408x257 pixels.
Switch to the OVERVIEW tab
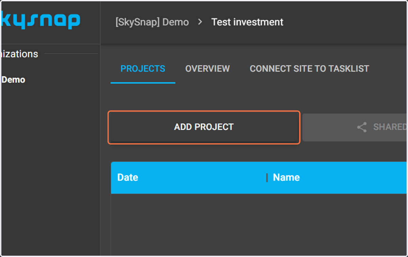207,69
